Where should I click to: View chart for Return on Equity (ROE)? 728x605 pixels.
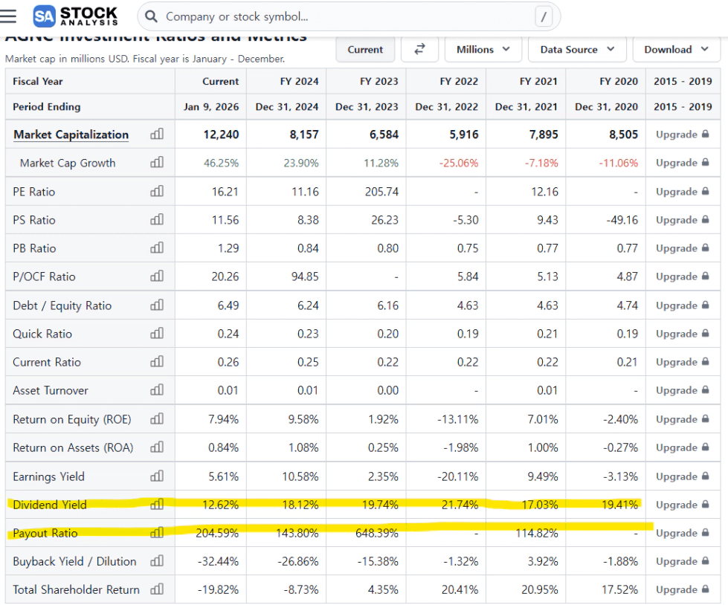[157, 419]
